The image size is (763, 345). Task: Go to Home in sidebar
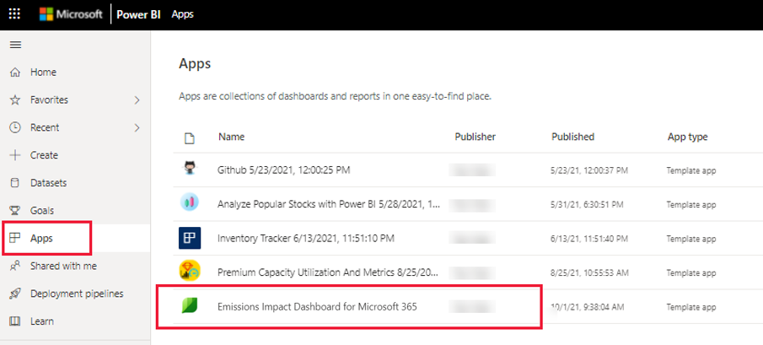[x=43, y=73]
